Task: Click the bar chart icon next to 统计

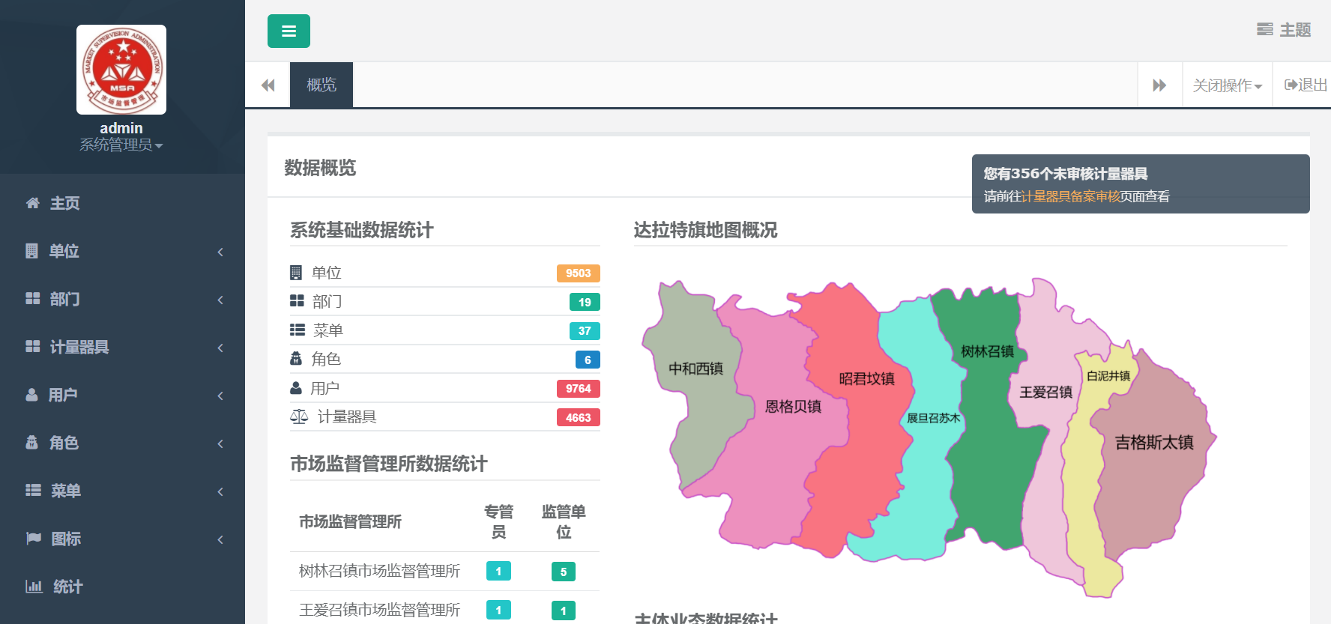Action: coord(34,587)
